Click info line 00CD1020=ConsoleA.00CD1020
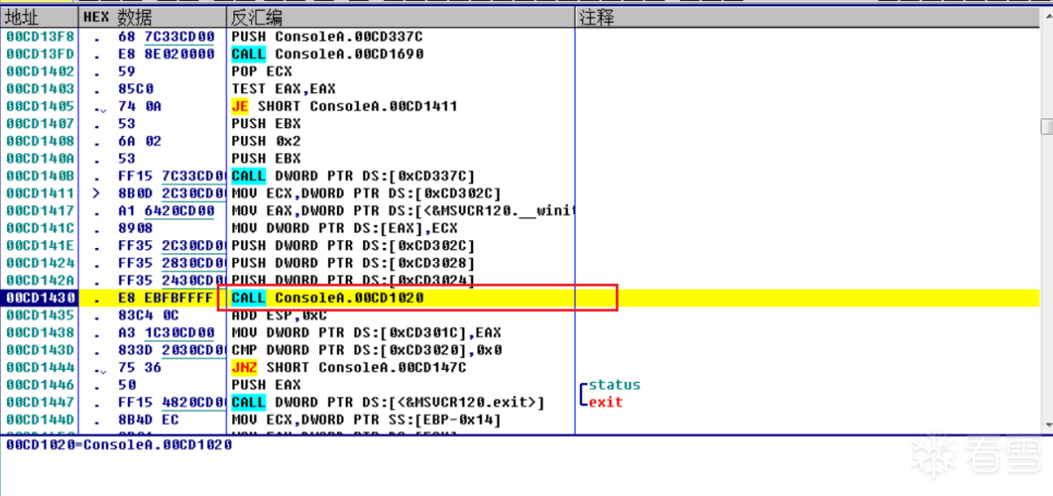The image size is (1053, 496). pyautogui.click(x=118, y=445)
